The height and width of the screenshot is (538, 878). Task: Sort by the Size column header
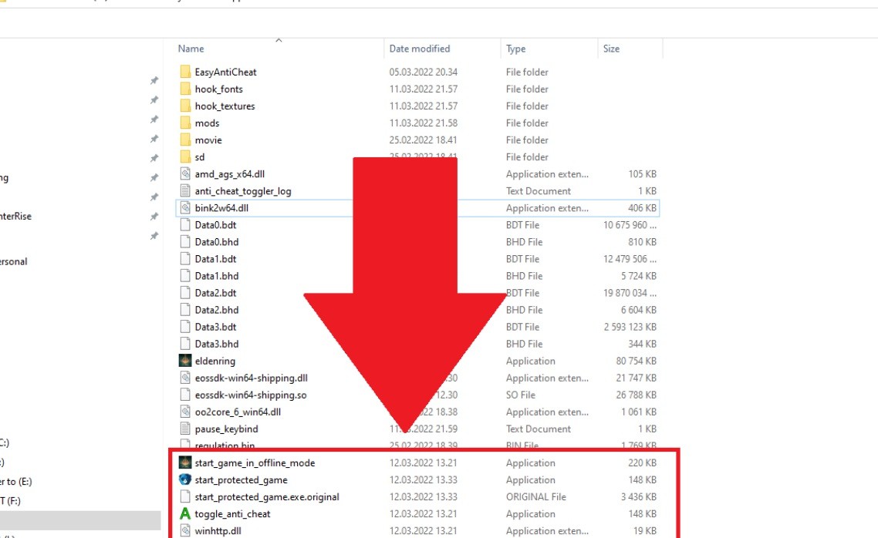coord(611,49)
